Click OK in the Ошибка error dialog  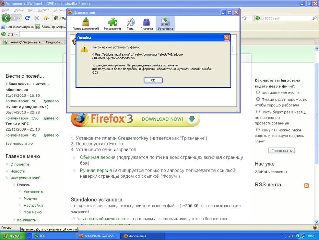pyautogui.click(x=153, y=80)
